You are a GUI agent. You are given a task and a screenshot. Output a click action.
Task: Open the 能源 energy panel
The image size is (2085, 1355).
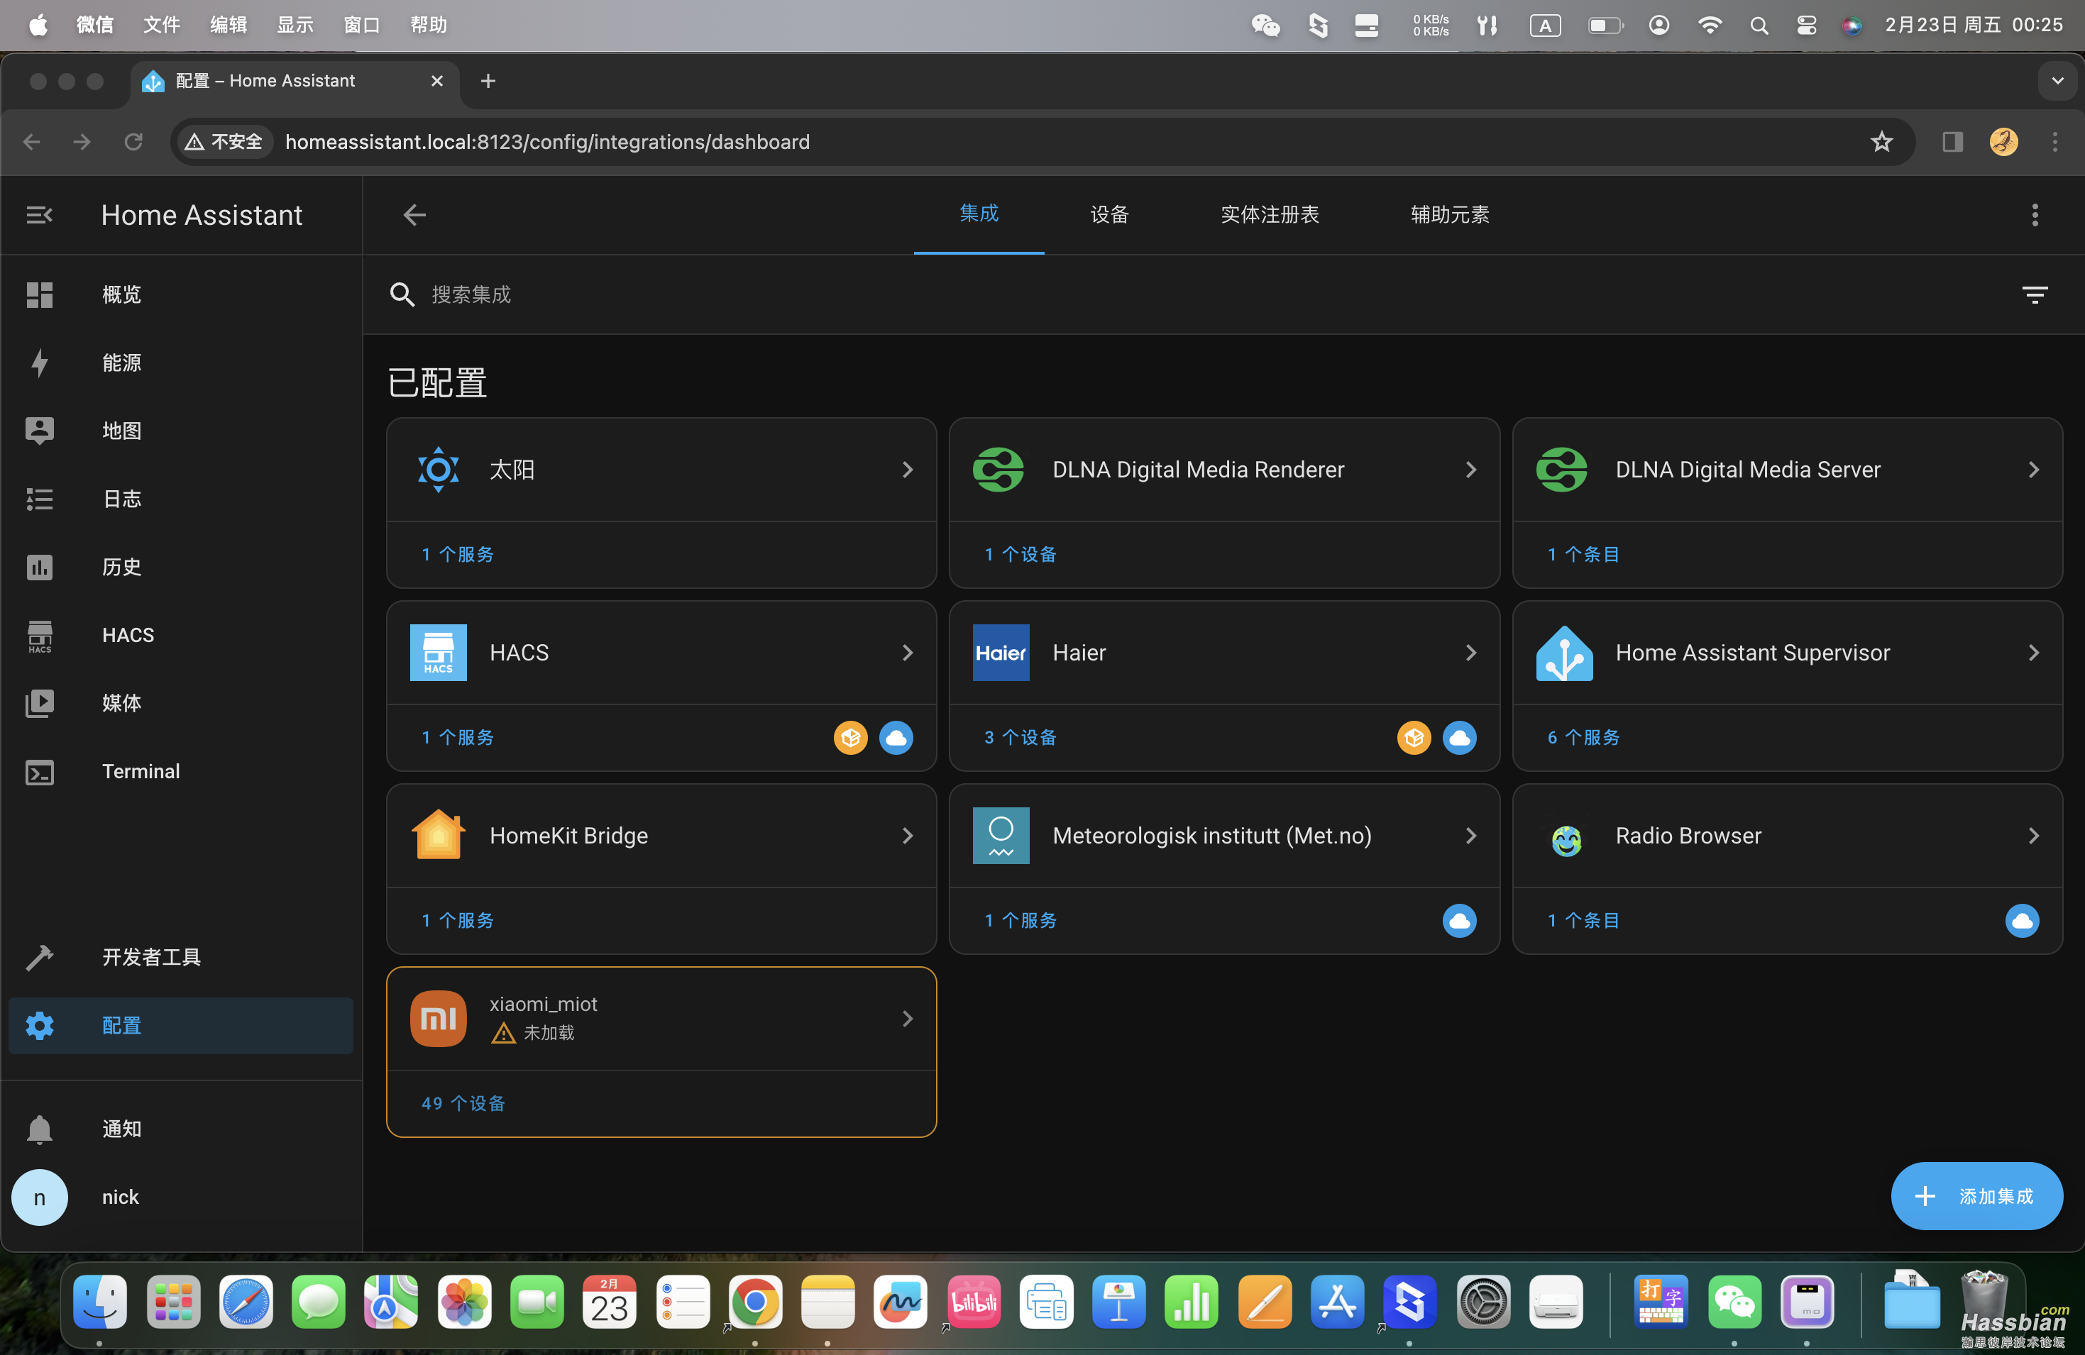180,363
